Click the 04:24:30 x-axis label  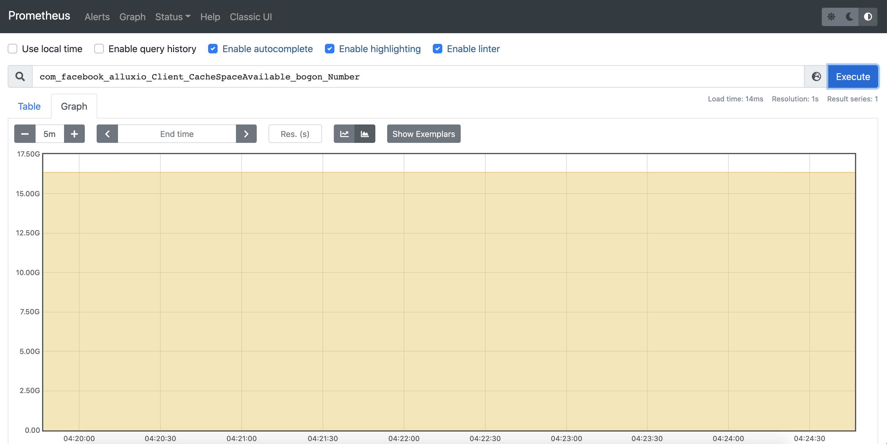[810, 438]
